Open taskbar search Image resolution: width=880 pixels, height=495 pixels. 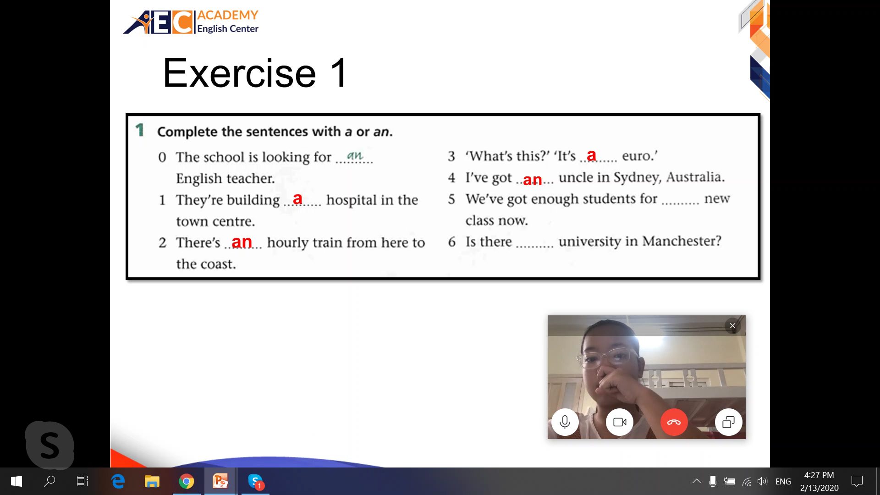click(49, 481)
